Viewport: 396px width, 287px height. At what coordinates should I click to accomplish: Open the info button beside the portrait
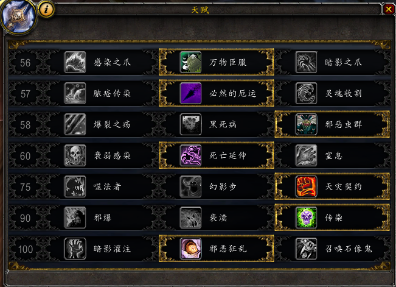[46, 10]
